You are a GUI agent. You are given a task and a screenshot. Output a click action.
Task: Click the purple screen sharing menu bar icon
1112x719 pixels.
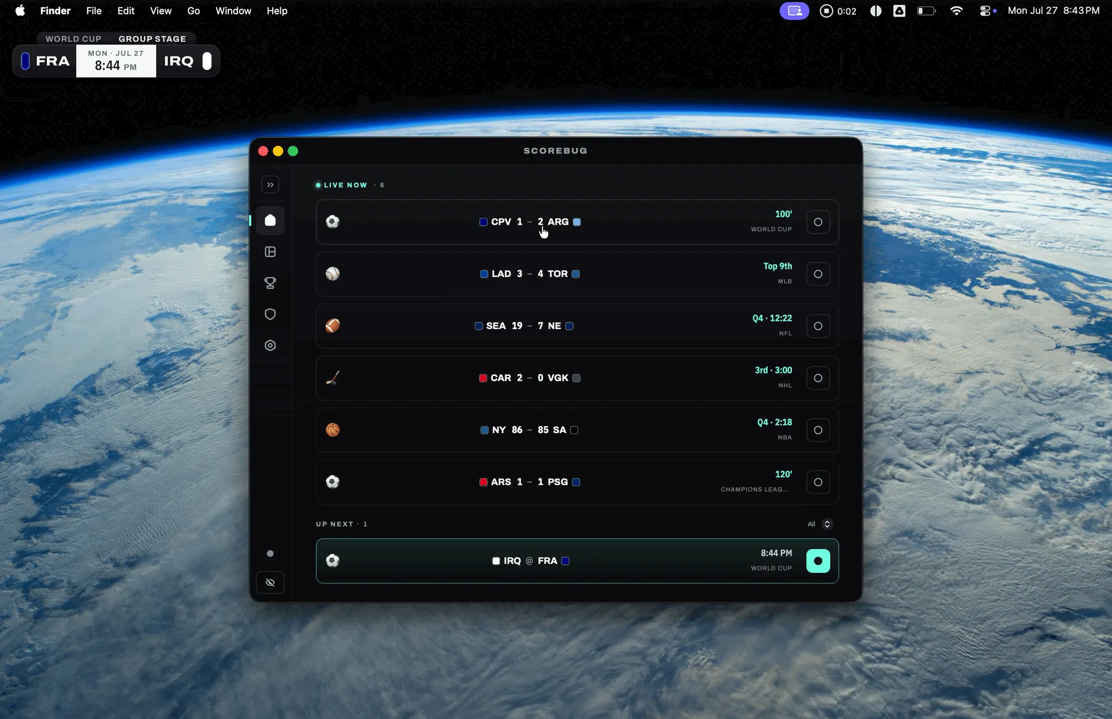point(794,11)
